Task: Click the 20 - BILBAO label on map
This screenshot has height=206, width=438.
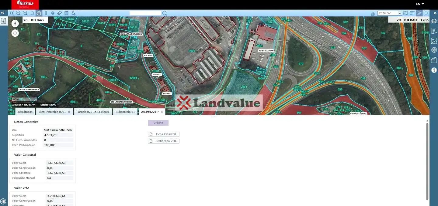Action: coord(35,20)
